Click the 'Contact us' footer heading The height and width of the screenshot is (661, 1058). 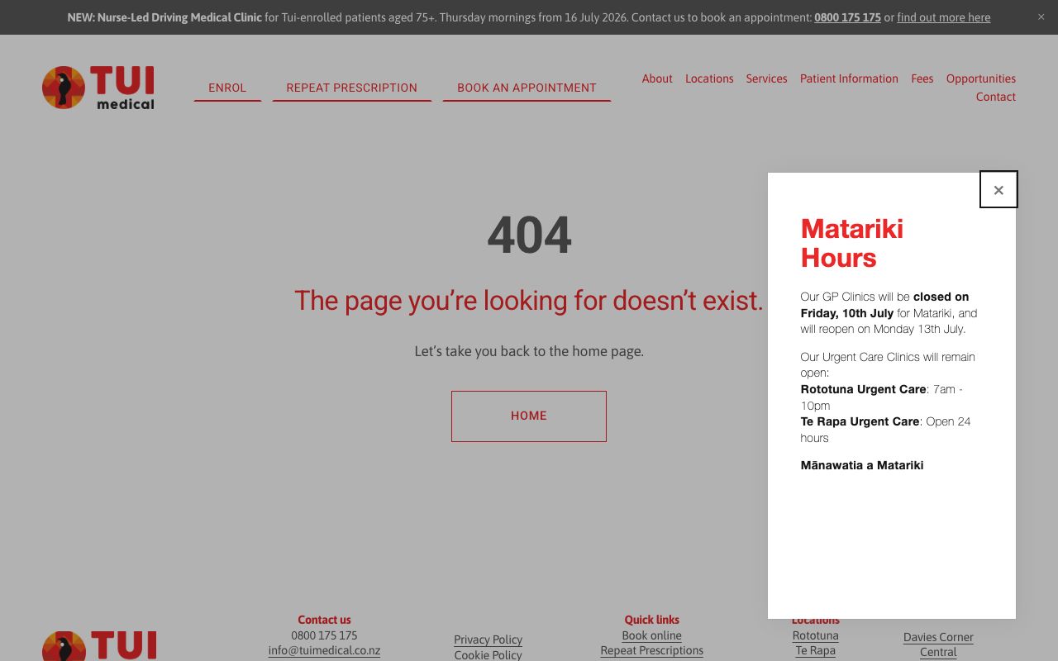click(324, 620)
